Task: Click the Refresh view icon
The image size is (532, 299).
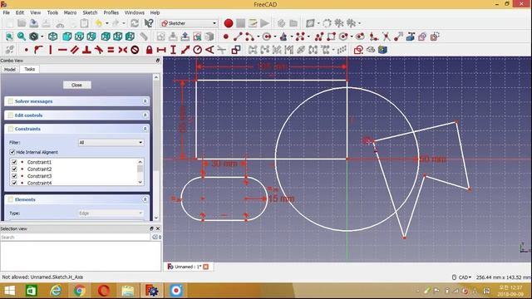Action: pyautogui.click(x=135, y=23)
